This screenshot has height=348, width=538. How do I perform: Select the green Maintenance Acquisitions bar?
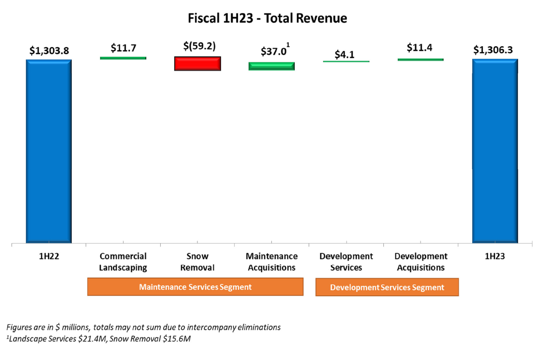(x=272, y=66)
